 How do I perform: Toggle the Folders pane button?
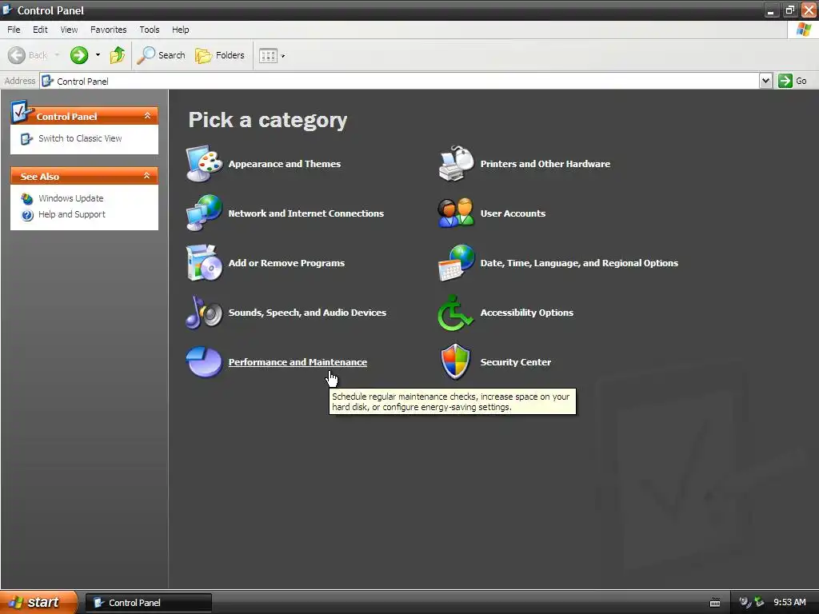coord(220,55)
